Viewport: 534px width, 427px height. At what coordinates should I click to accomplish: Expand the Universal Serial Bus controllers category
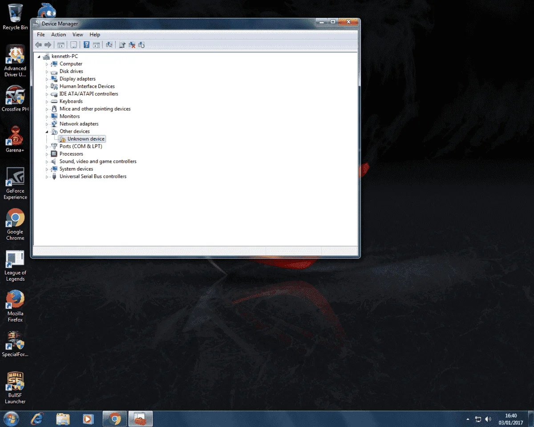click(x=47, y=177)
